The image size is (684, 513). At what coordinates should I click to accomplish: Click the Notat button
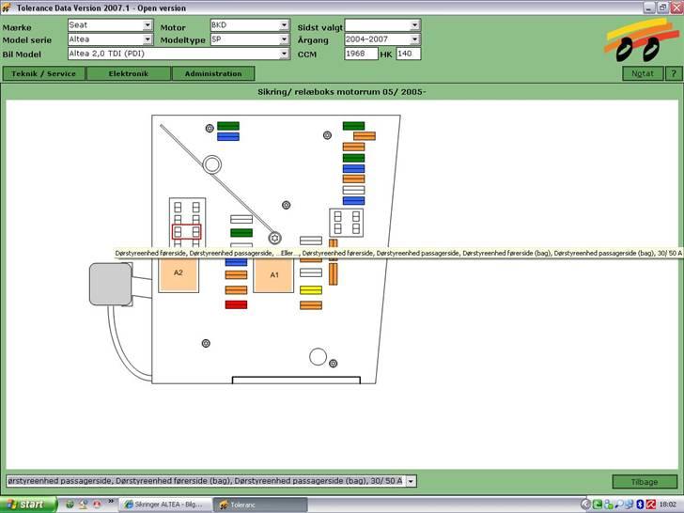[643, 73]
